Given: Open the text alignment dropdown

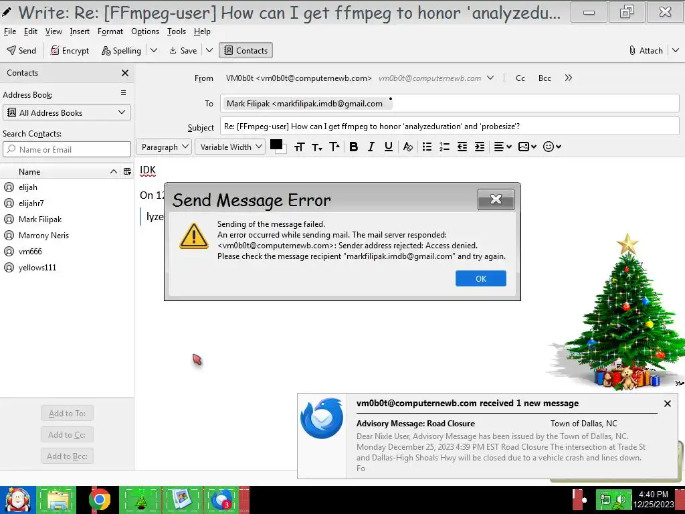Looking at the screenshot, I should [502, 147].
